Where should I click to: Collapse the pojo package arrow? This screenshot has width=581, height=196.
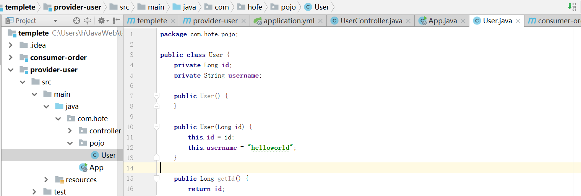click(70, 143)
